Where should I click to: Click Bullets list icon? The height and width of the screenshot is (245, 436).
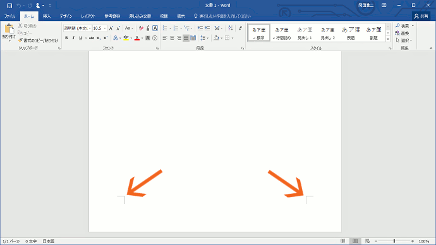click(165, 28)
